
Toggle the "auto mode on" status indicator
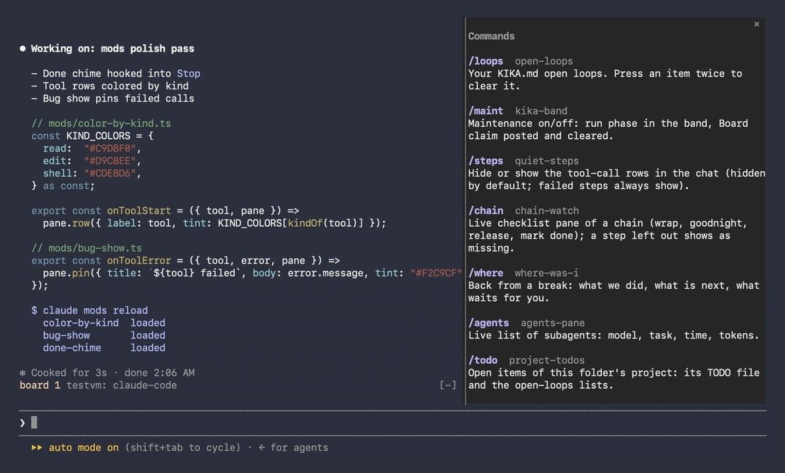pos(84,448)
